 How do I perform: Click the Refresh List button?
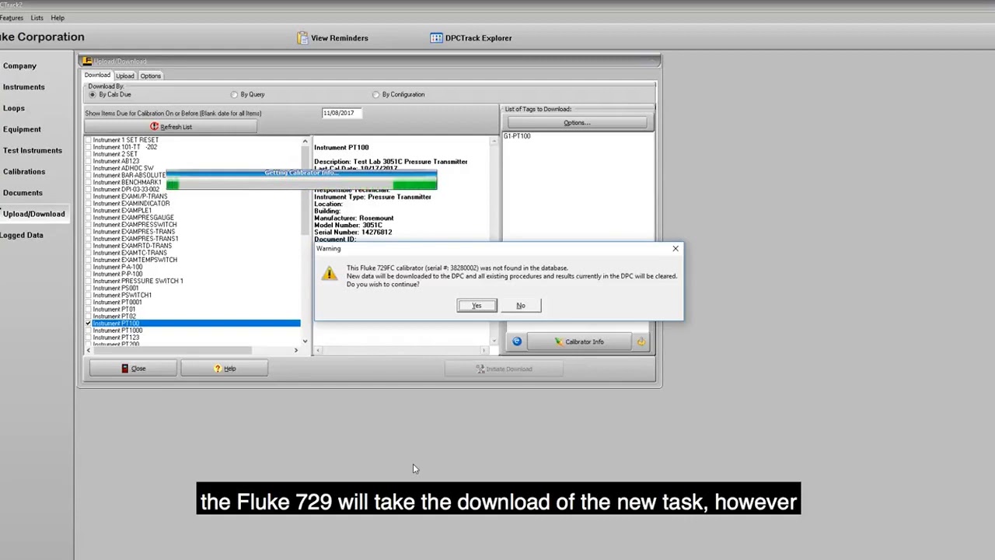point(171,127)
